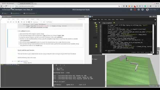The height and width of the screenshot is (90, 160).
Task: Click the CellToolbar button
Action: coord(49,22)
